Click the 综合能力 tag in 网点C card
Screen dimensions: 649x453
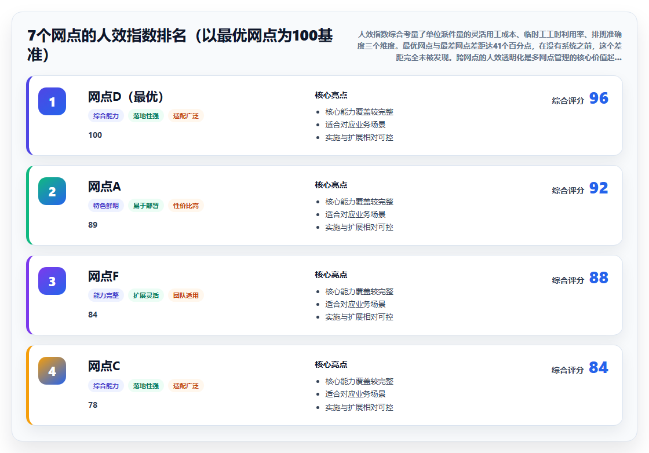click(x=106, y=386)
